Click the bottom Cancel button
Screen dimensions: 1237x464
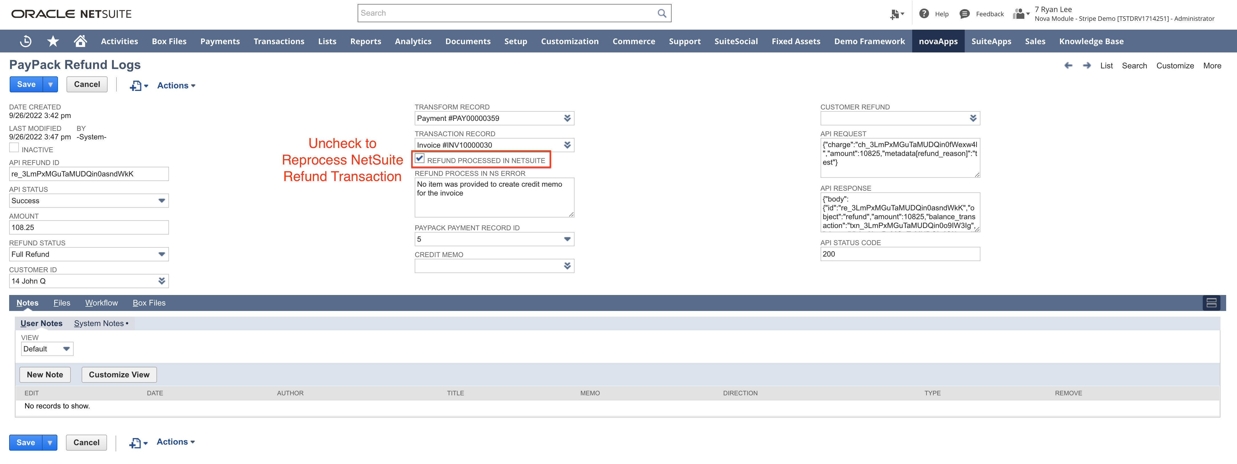click(x=86, y=442)
